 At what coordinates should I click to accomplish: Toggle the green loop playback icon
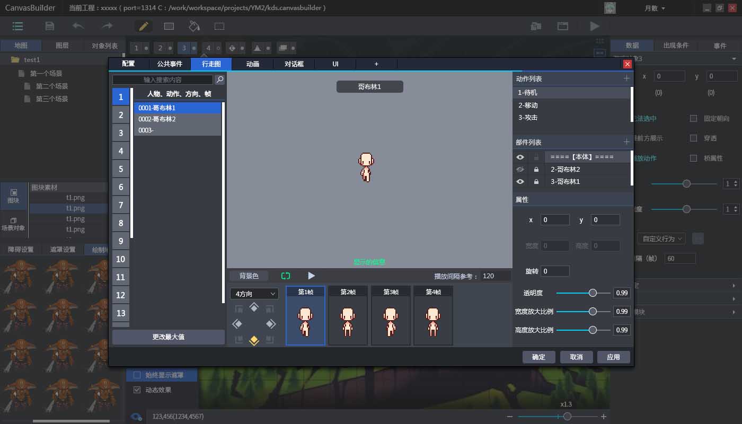(x=286, y=276)
